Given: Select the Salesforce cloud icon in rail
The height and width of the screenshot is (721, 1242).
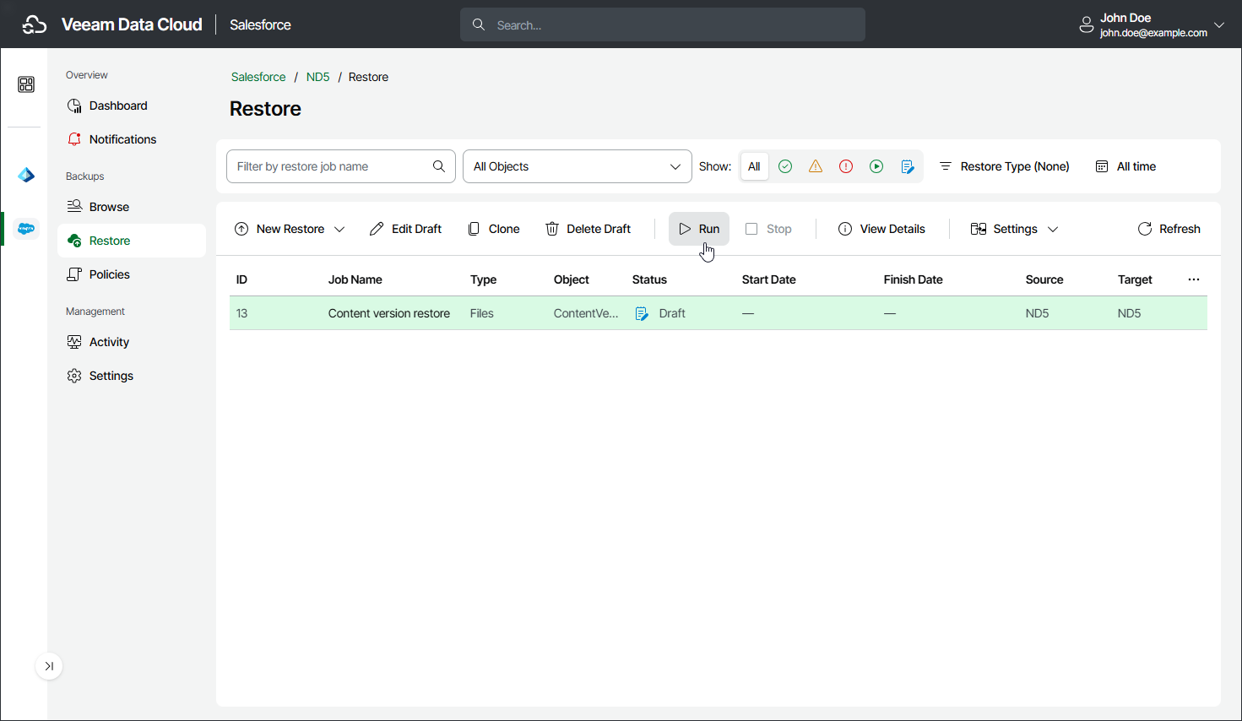Looking at the screenshot, I should [26, 229].
